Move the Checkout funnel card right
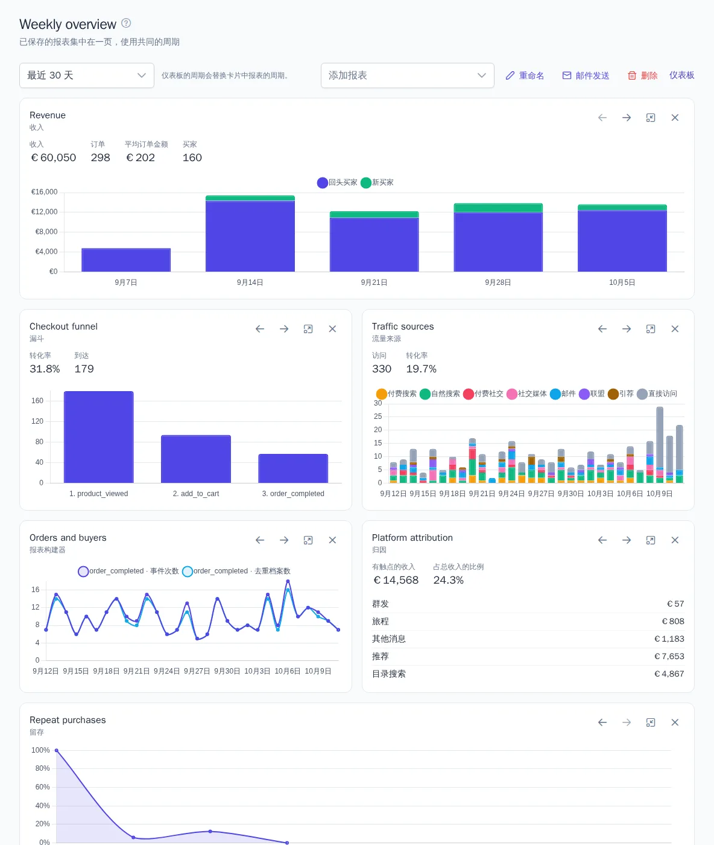The image size is (714, 845). [x=284, y=329]
